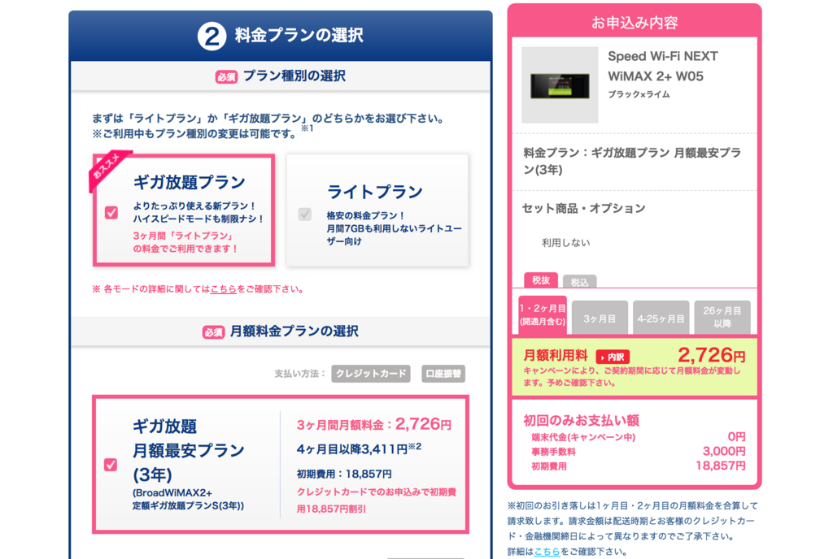Click the 初回のみお支払い額 heading
This screenshot has height=559, width=833.
pyautogui.click(x=581, y=420)
